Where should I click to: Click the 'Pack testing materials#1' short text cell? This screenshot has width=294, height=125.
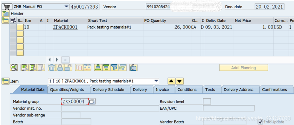pos(115,27)
